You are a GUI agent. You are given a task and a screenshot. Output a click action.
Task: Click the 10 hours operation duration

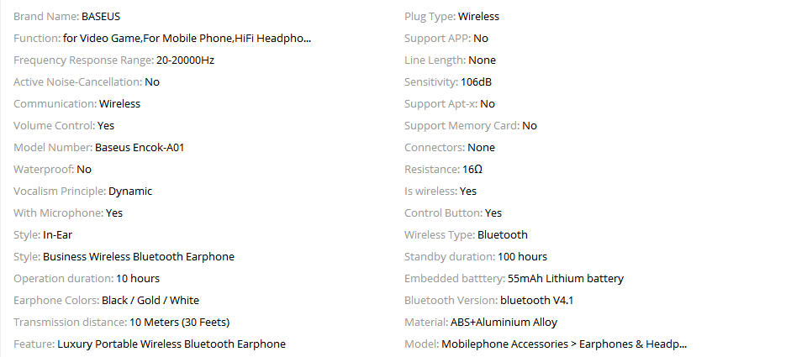[x=138, y=278]
